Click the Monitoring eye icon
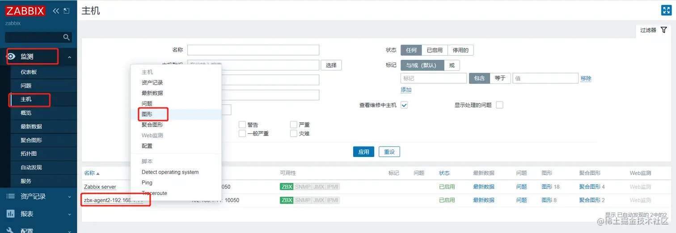This screenshot has height=233, width=676. [x=11, y=56]
